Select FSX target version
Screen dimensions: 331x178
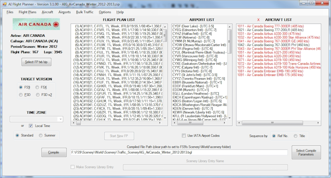coord(37,87)
